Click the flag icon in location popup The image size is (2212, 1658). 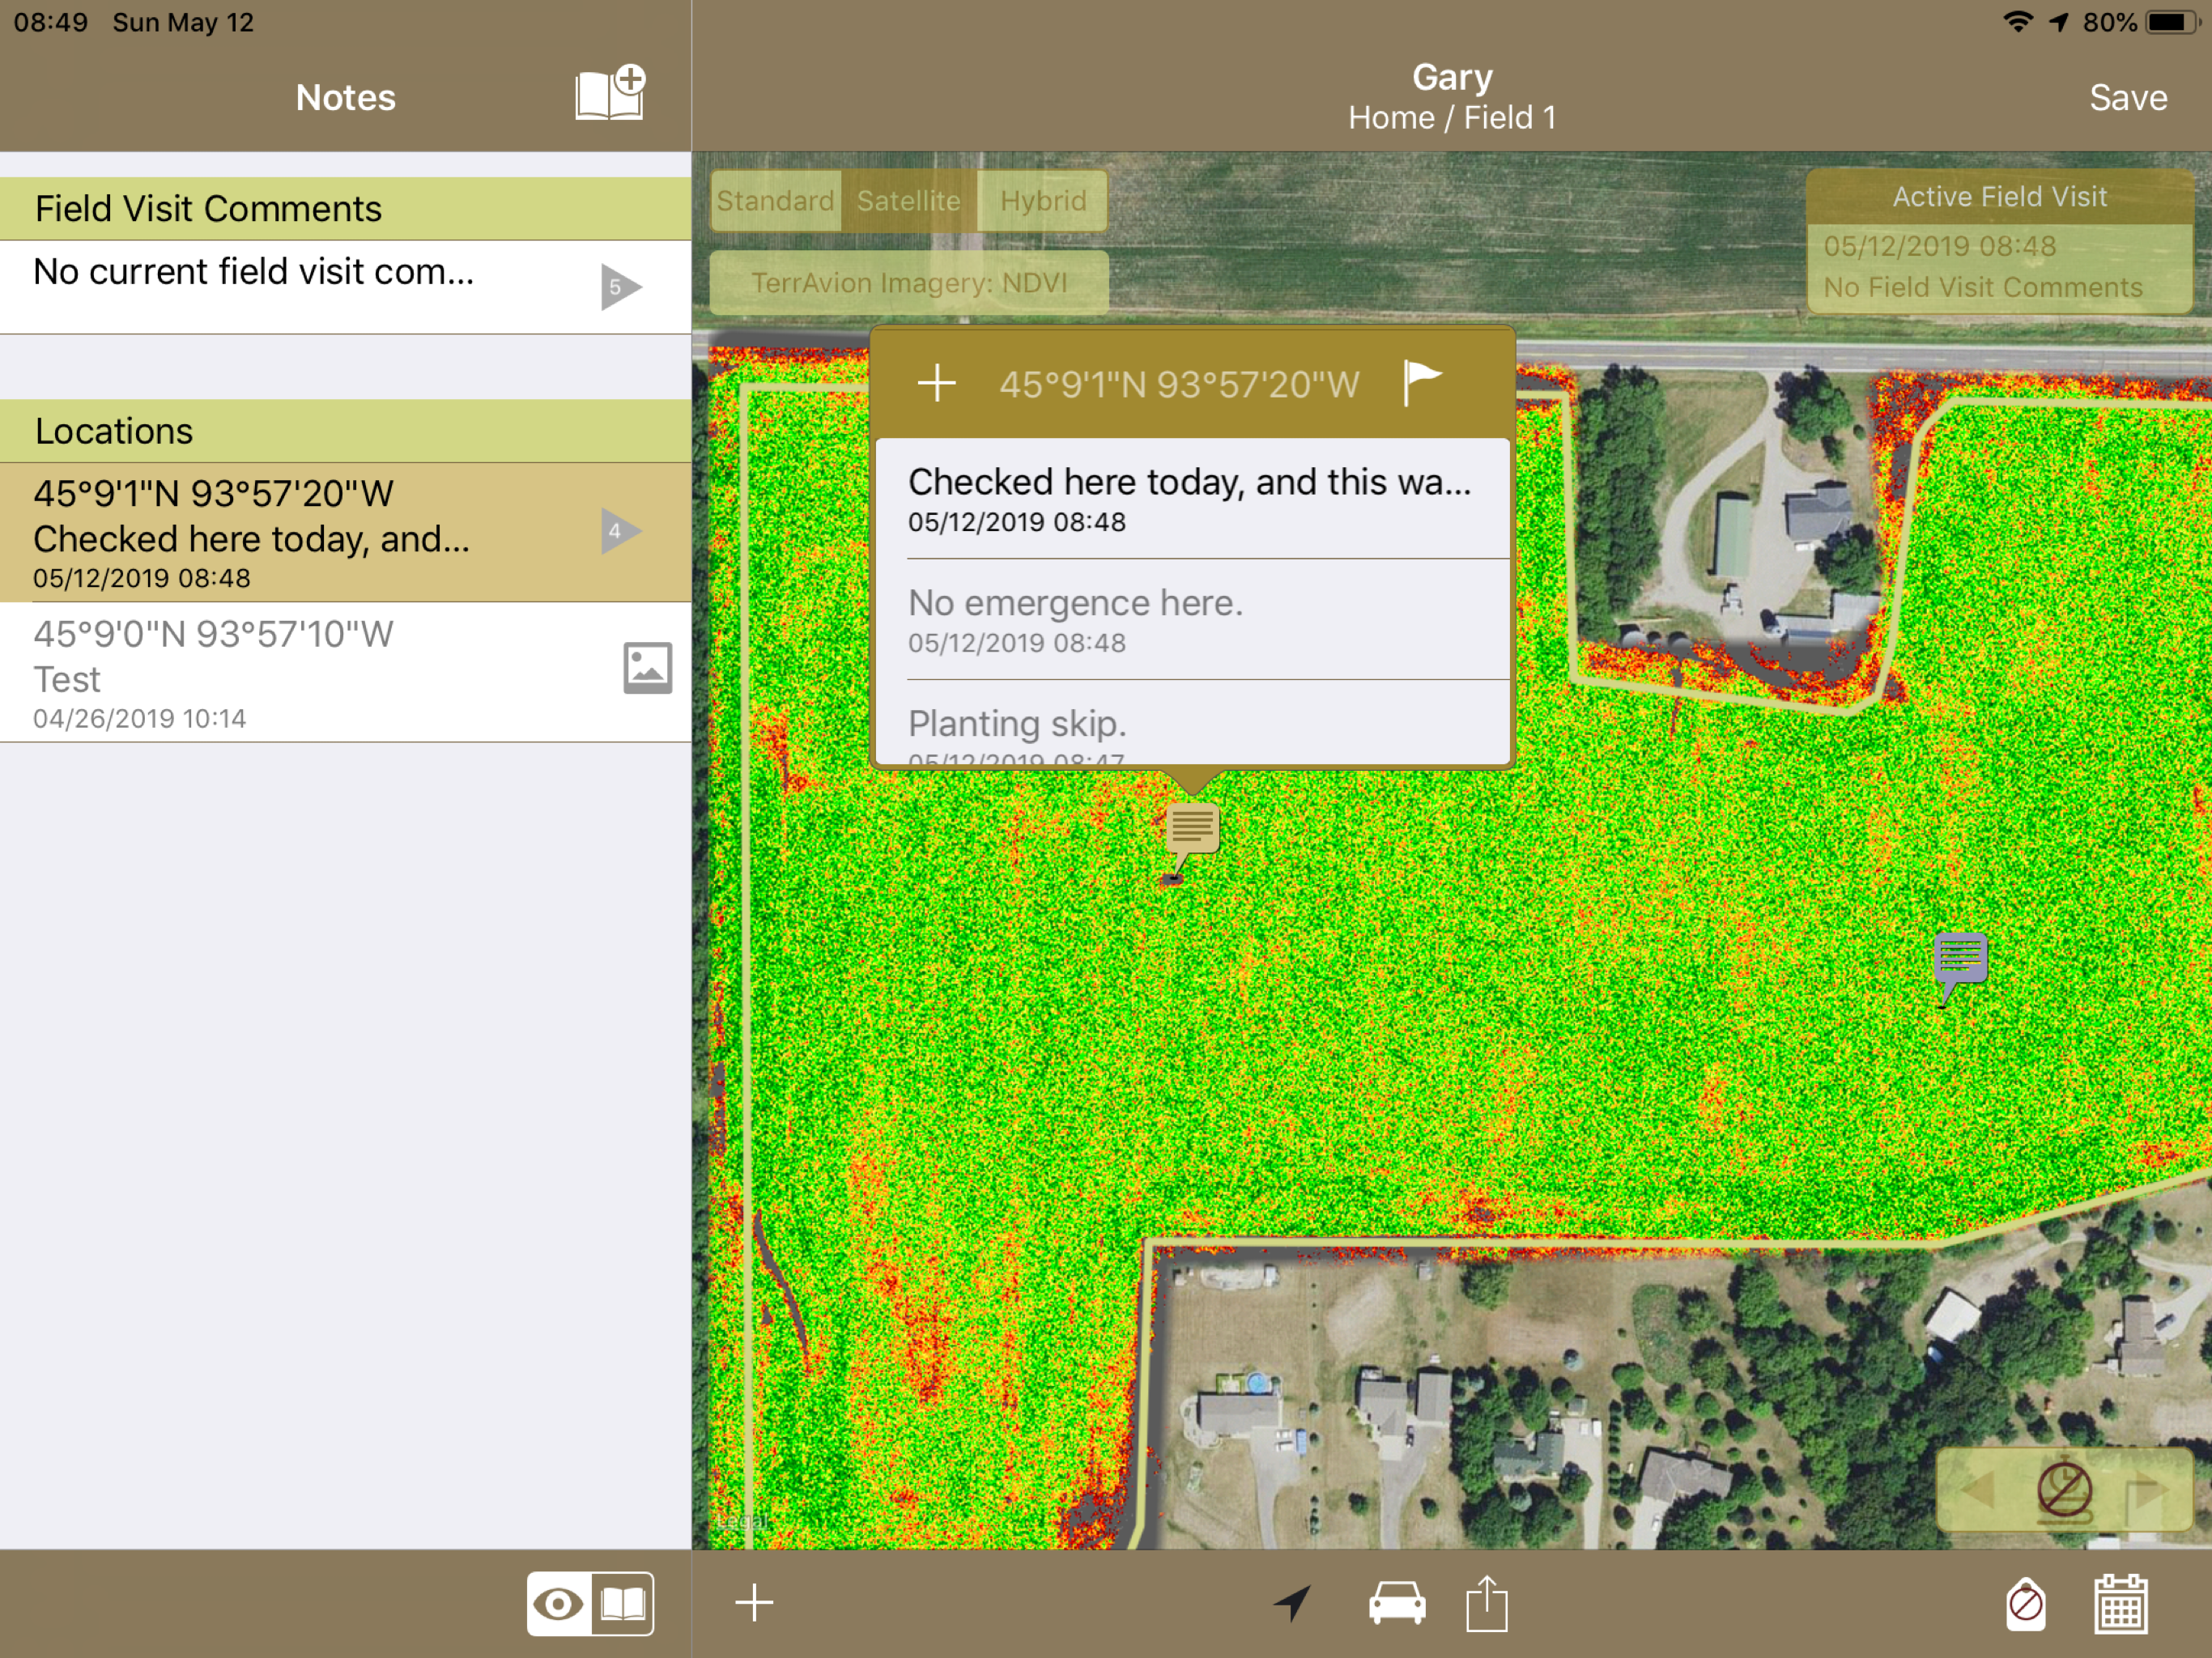1420,382
